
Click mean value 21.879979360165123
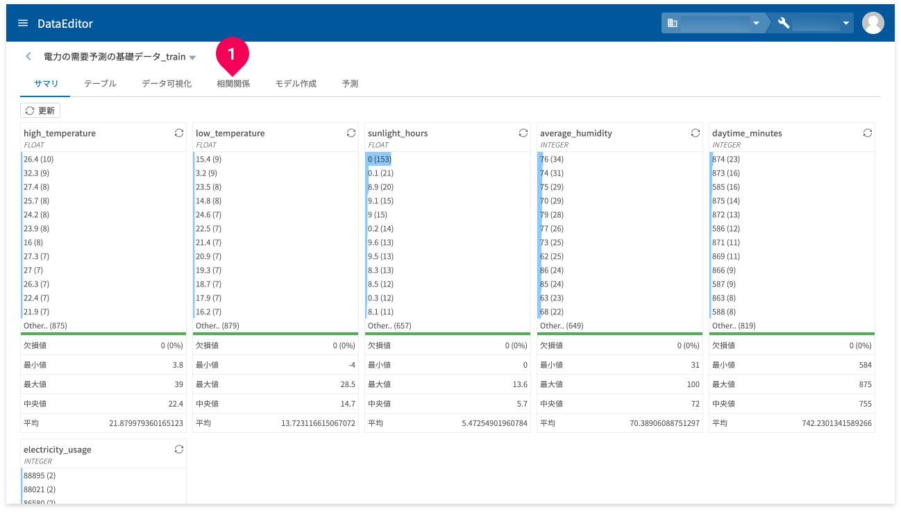click(146, 423)
